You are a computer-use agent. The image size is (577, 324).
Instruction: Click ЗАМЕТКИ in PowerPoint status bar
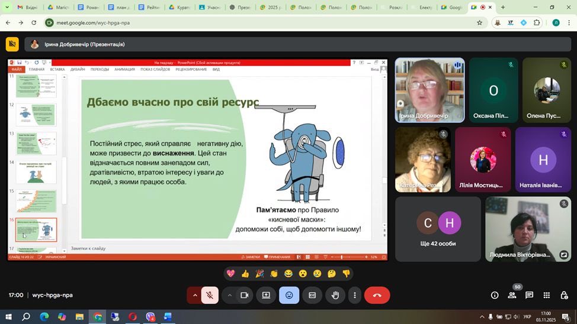[251, 257]
